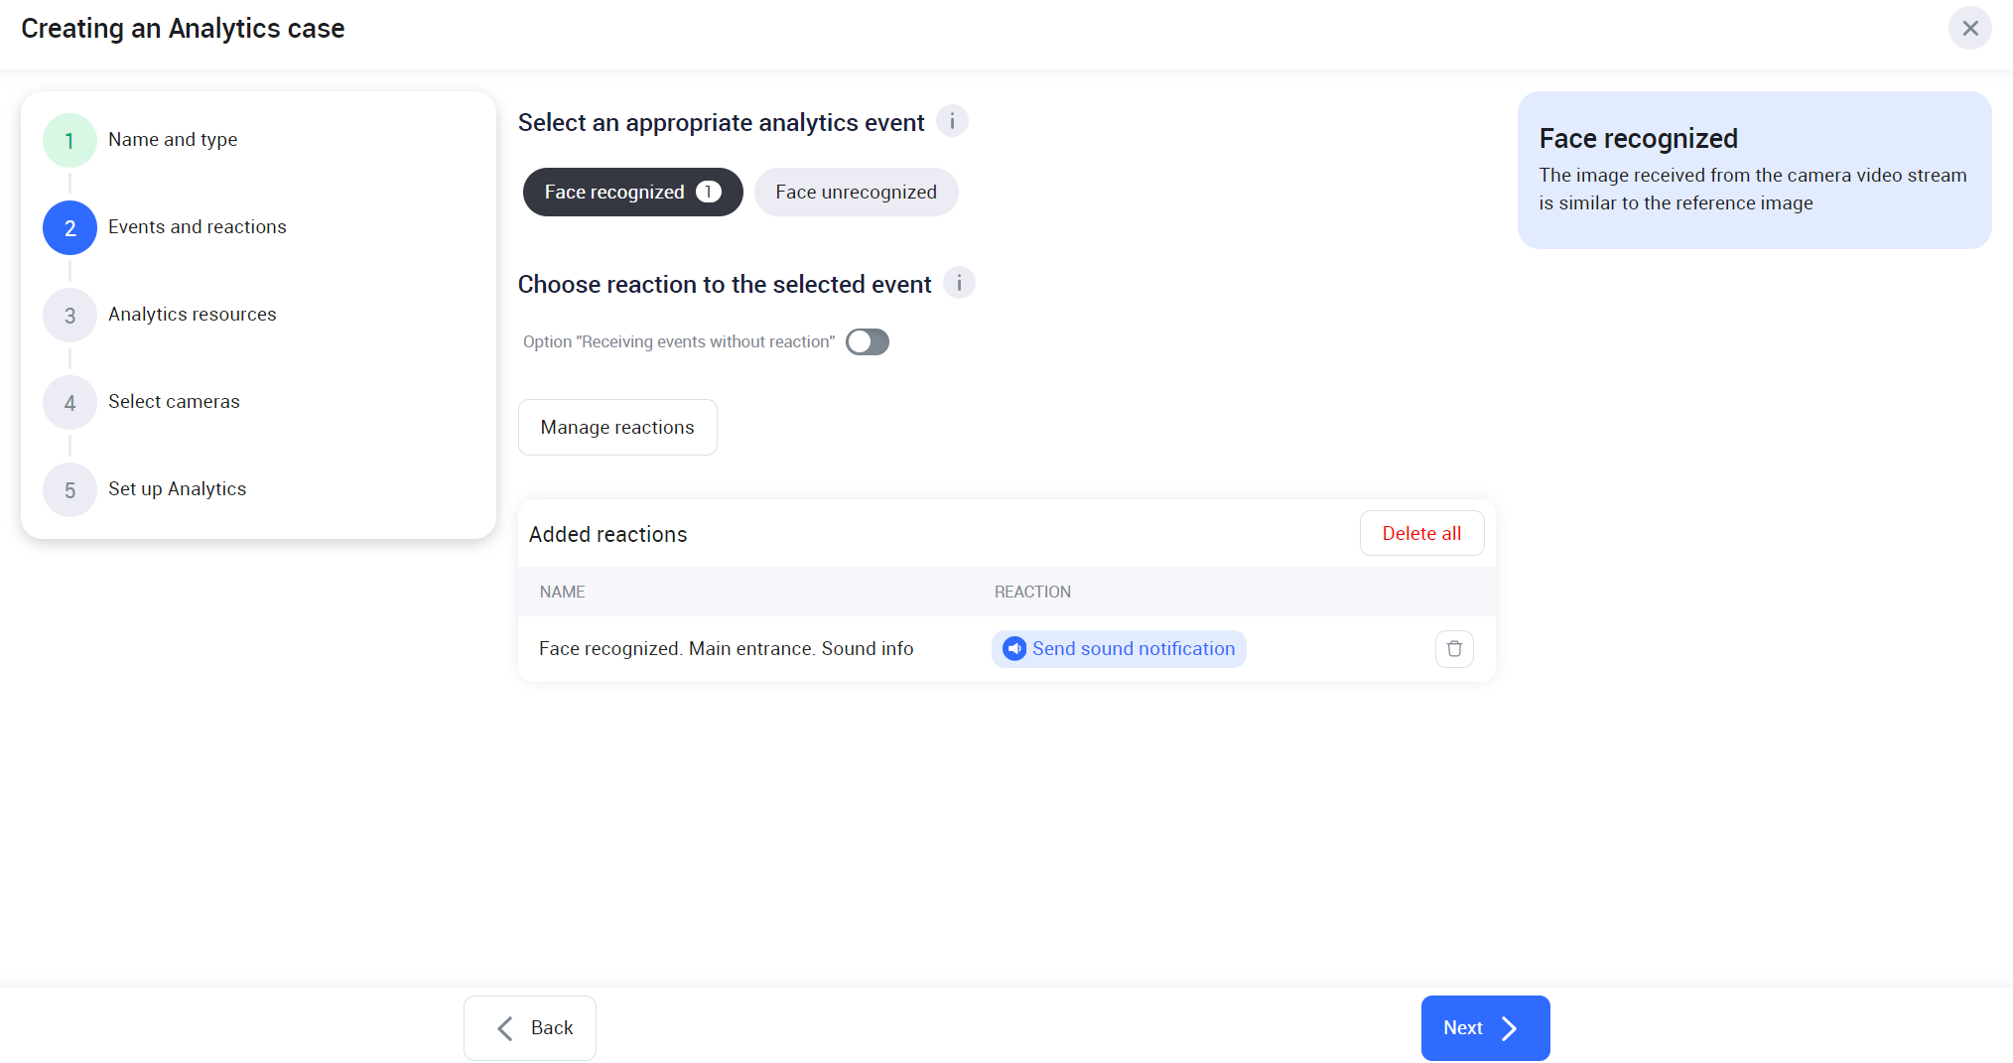The image size is (2013, 1063).
Task: Select the Face recognized event chip
Action: (x=615, y=193)
